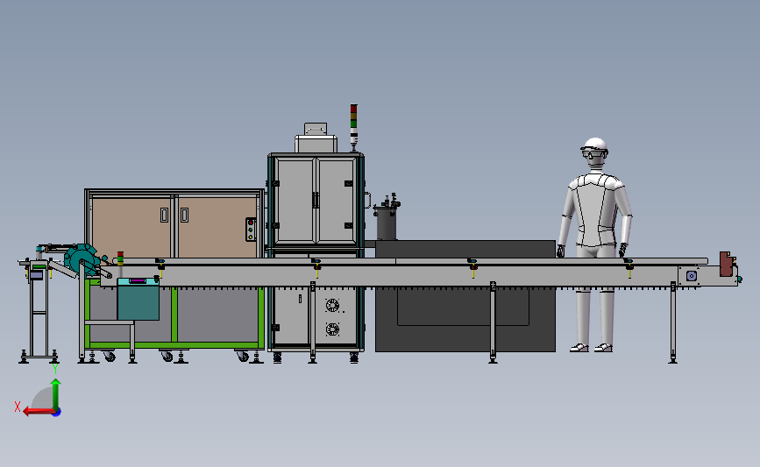760x467 pixels.
Task: Select the pressure tank beside the cabinet
Action: [387, 217]
